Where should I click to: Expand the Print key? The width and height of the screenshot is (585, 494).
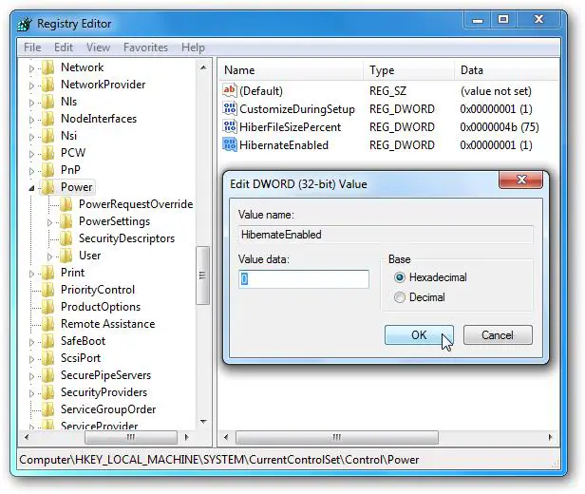pos(31,274)
